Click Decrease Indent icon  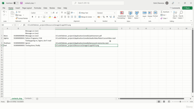tap(72, 17)
